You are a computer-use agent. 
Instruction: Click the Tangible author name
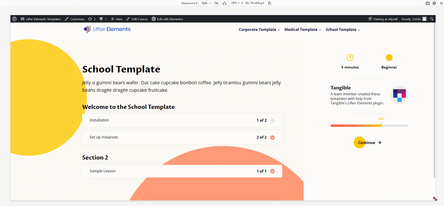click(340, 88)
